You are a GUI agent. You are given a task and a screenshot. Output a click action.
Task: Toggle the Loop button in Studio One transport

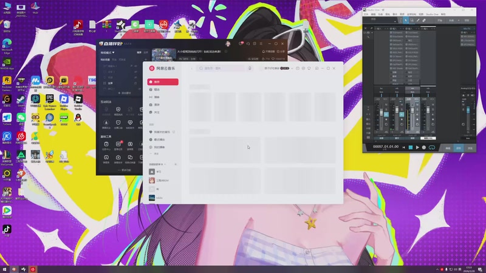pos(432,147)
